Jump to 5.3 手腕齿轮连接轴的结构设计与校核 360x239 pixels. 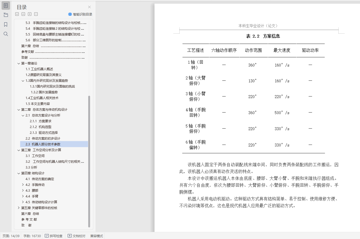[56, 23]
